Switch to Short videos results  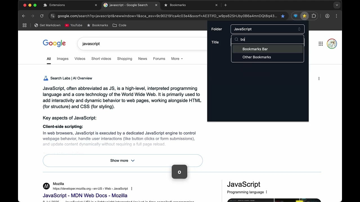coord(101,59)
